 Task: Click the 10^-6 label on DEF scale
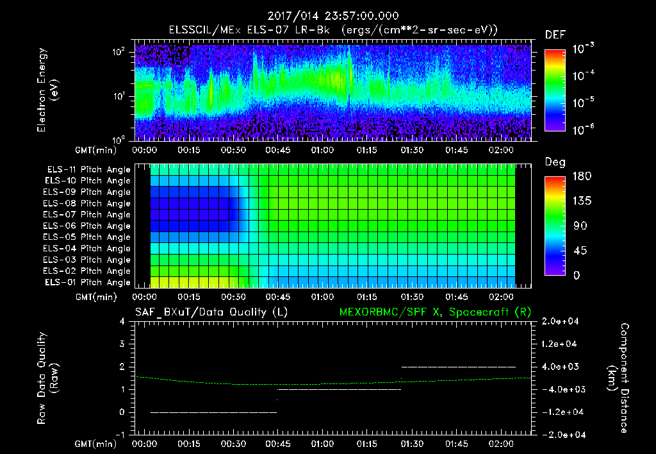pyautogui.click(x=583, y=130)
